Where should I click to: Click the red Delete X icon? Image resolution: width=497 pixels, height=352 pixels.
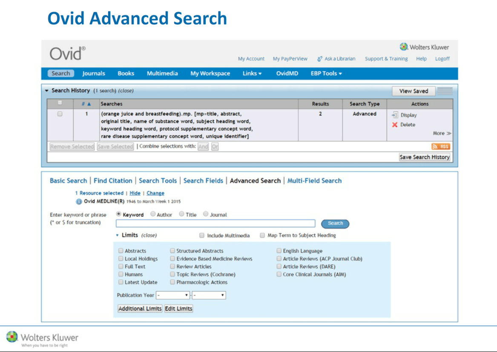(x=395, y=125)
